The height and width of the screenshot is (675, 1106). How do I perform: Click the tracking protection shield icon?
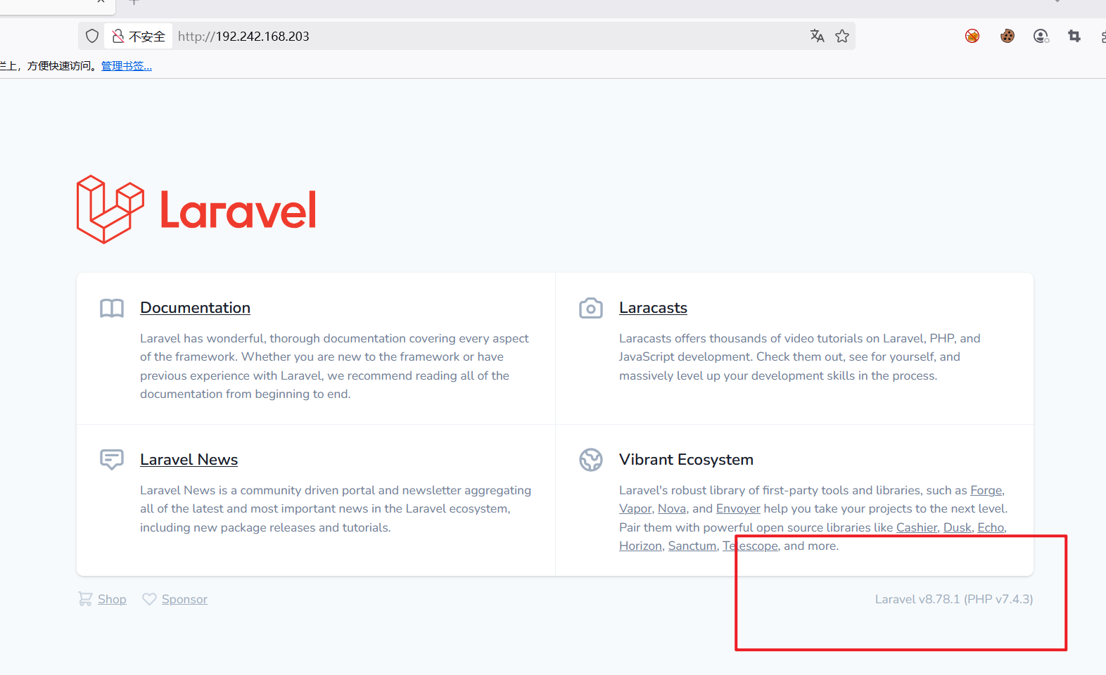(x=92, y=36)
